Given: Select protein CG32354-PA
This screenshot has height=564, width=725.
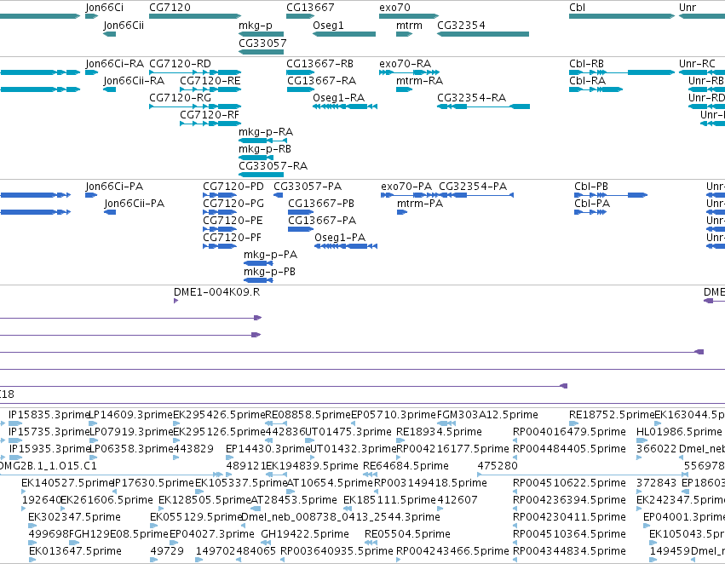Looking at the screenshot, I should 476,195.
